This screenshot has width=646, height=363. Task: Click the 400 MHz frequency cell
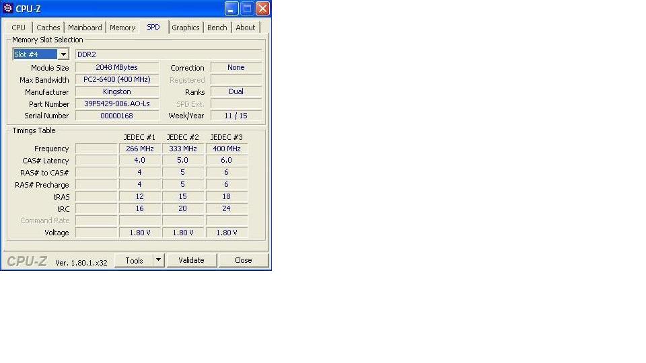pyautogui.click(x=227, y=149)
